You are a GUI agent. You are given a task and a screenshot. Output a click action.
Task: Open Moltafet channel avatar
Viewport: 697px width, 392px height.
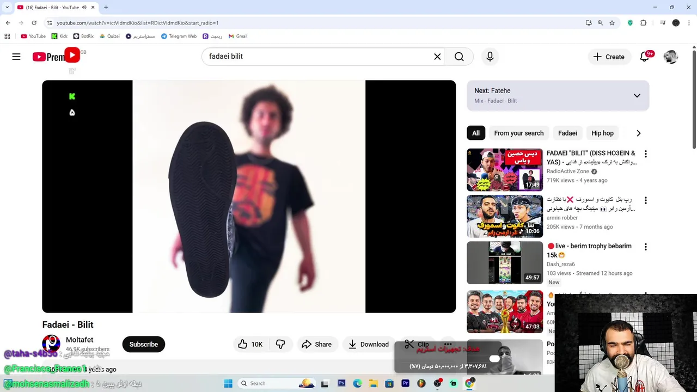tap(51, 344)
